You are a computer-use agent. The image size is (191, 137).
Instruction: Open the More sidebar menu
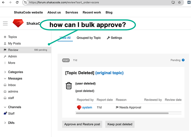pyautogui.click(x=25, y=63)
